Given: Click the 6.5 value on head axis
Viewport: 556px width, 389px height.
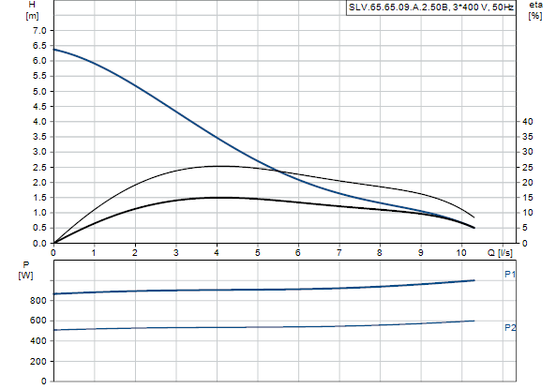Looking at the screenshot, I should click(x=39, y=46).
